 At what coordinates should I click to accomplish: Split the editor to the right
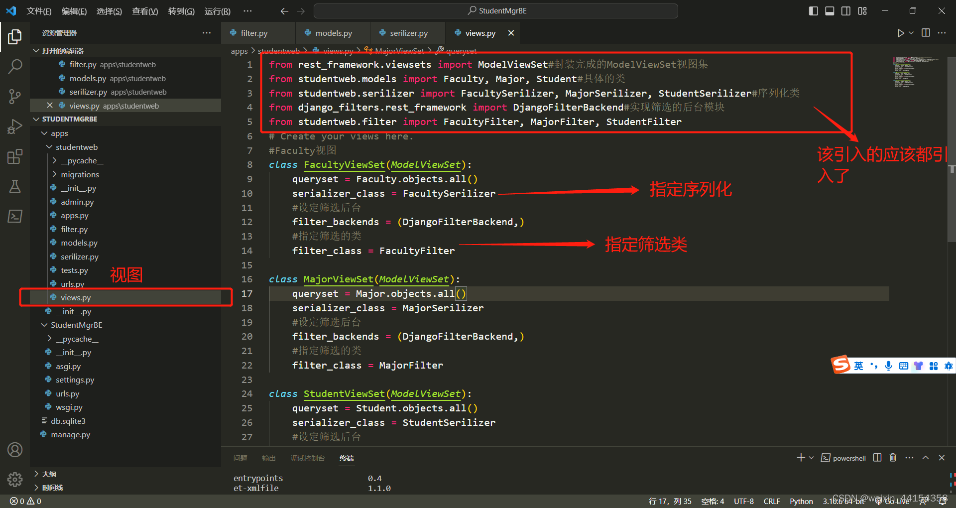(x=926, y=33)
